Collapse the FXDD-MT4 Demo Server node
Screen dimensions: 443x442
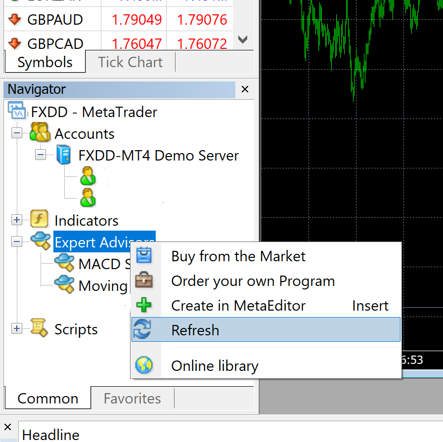[x=41, y=155]
